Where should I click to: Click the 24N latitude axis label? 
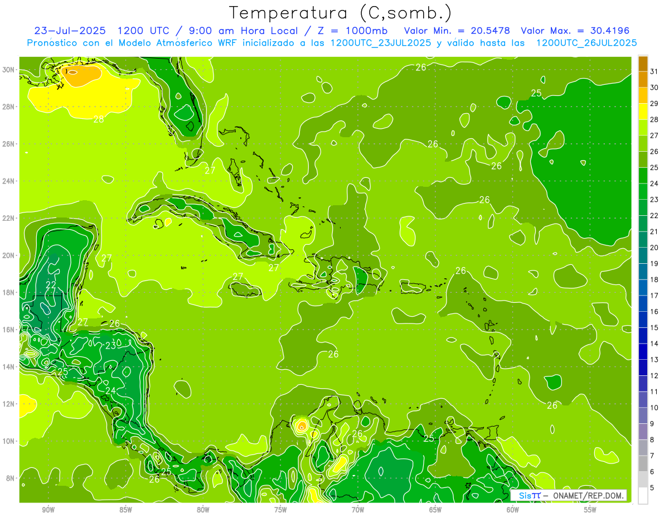coord(9,181)
